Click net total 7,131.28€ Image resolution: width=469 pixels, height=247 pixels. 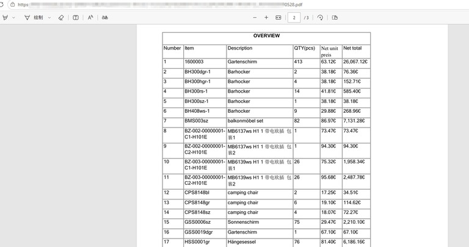(x=354, y=121)
